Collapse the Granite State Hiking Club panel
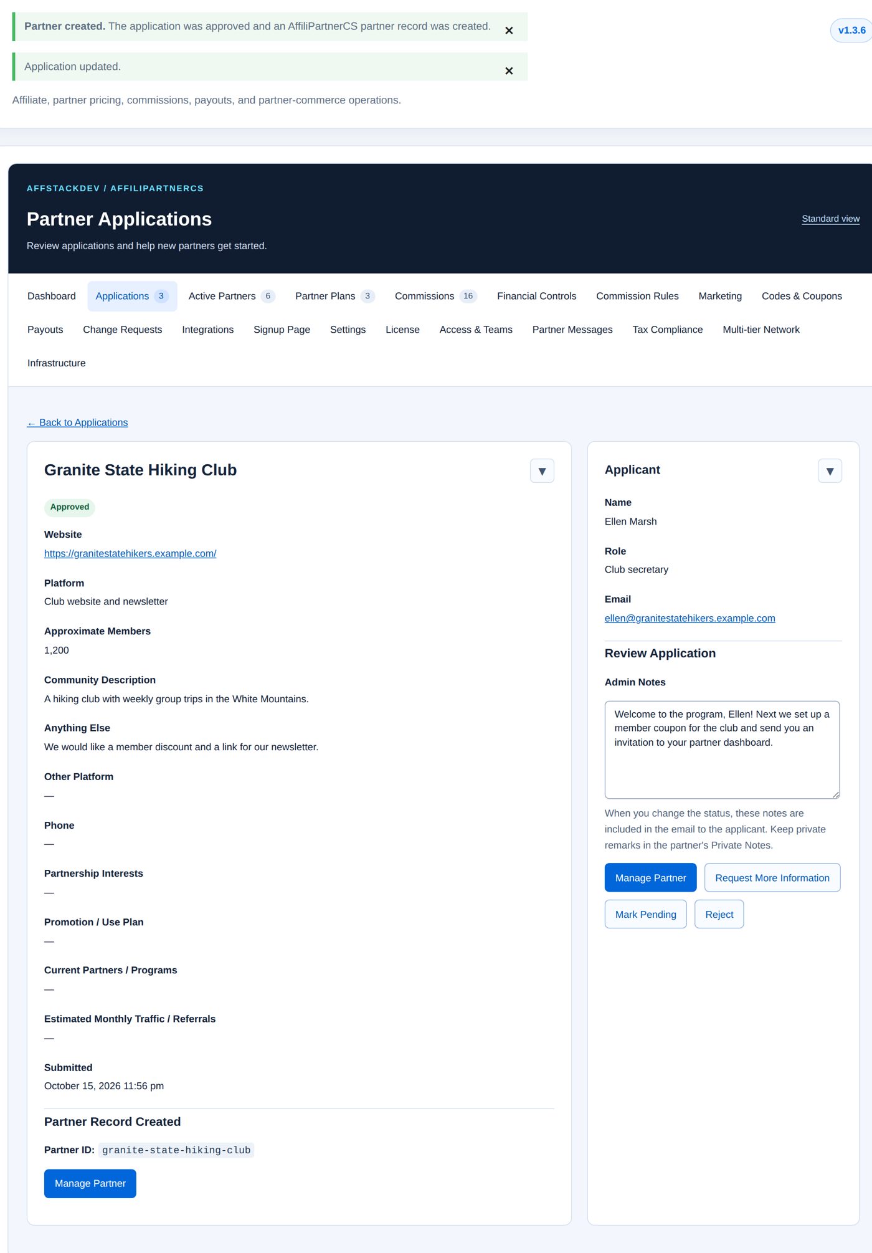The image size is (872, 1253). [x=542, y=471]
